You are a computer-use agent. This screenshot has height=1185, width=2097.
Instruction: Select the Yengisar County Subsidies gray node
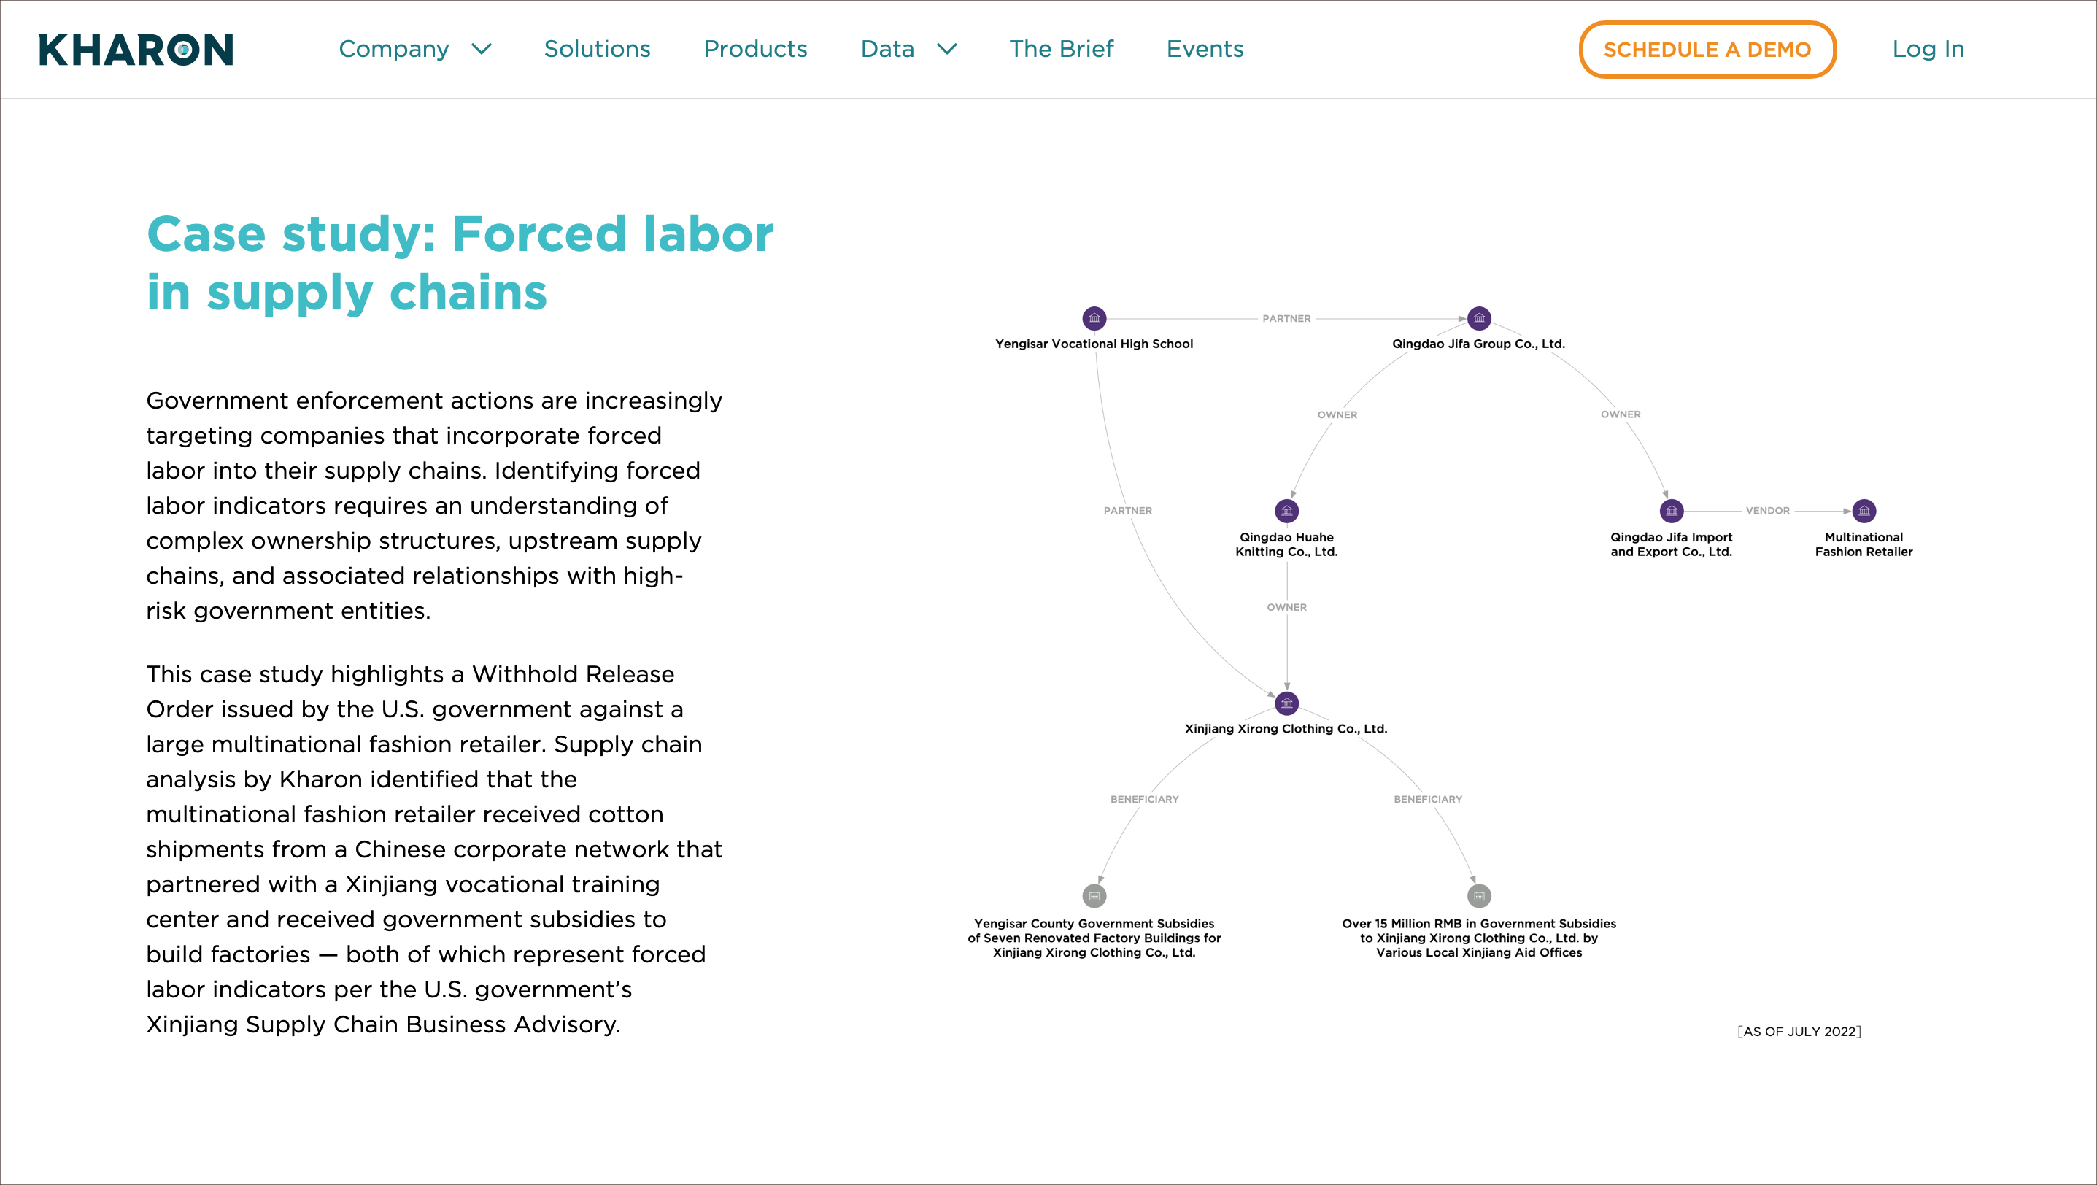(1094, 896)
